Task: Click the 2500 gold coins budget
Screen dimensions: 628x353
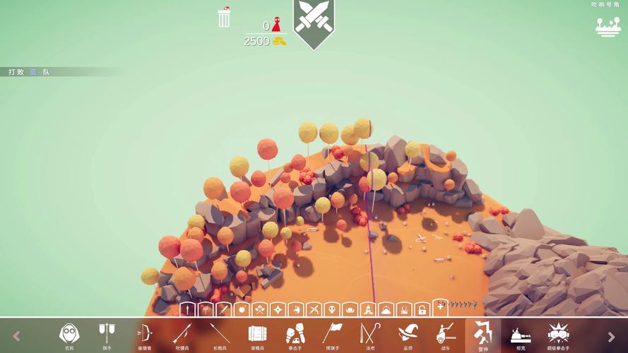Action: pos(265,41)
